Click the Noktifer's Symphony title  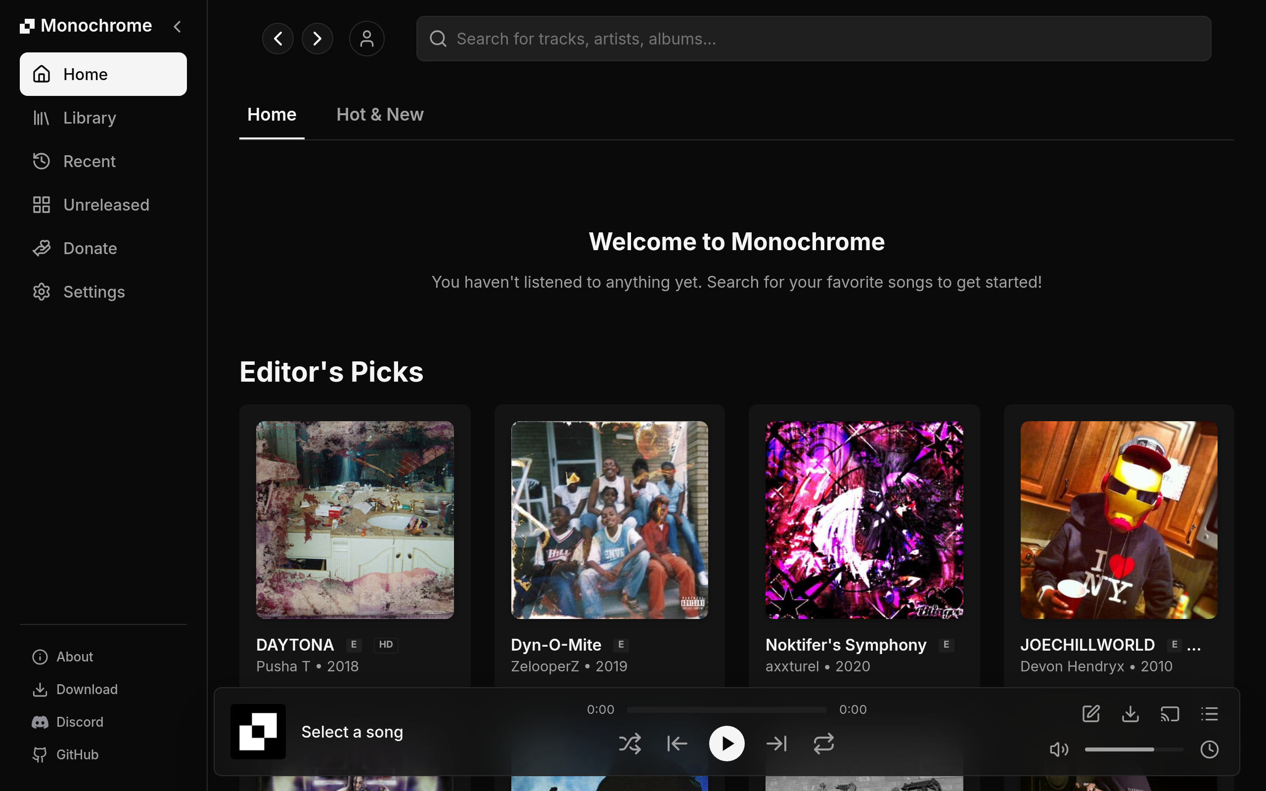(846, 645)
